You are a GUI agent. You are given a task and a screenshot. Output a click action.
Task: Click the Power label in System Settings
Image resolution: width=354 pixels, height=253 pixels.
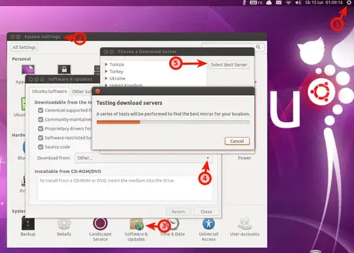click(245, 158)
